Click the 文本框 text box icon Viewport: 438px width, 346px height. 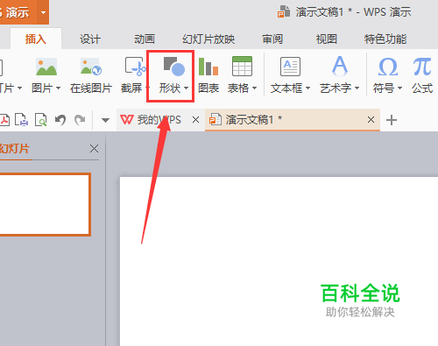(290, 67)
